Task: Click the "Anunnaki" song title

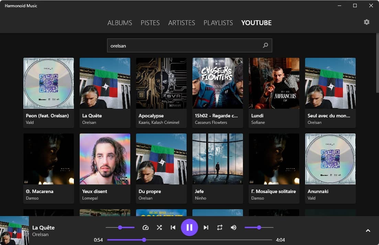Action: click(318, 191)
